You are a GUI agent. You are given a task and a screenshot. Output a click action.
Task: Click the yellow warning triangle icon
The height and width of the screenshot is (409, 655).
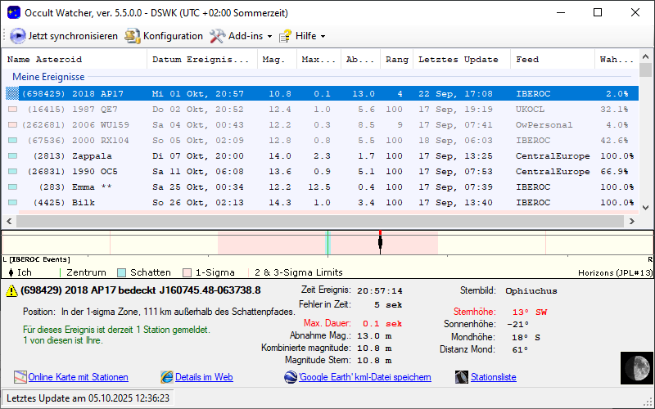pos(12,290)
